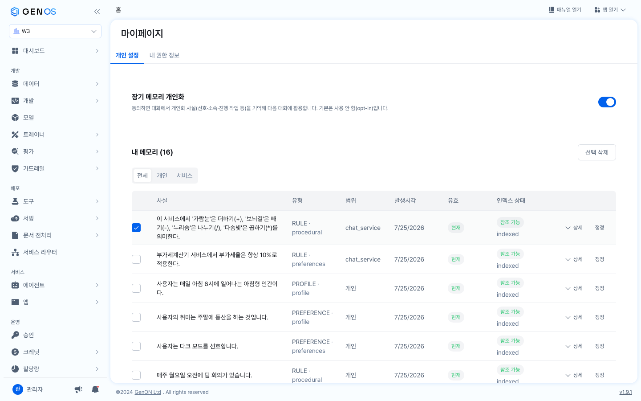Click the 도구 stamp icon
The width and height of the screenshot is (641, 401).
click(x=15, y=201)
